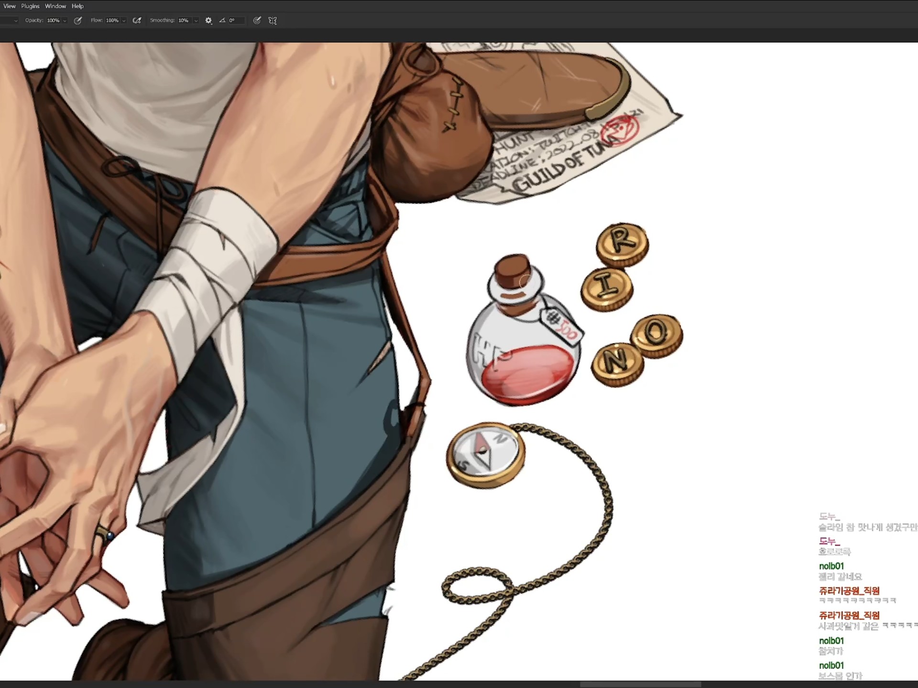Open the Window menu
This screenshot has height=688, width=918.
coord(55,6)
